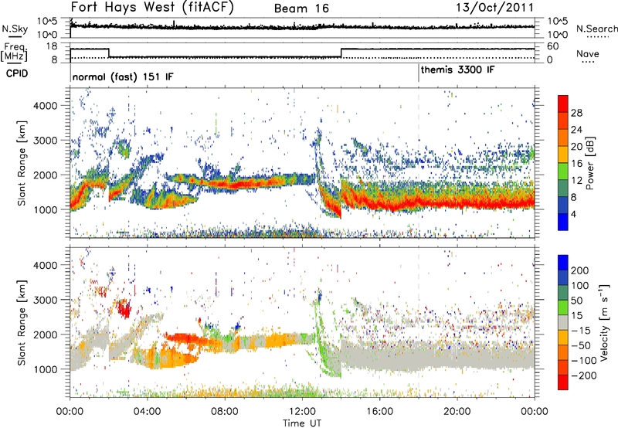Viewport: 618px width, 428px height.
Task: Click the 'Velocity [m s-1]' colorbar label
Action: tap(603, 322)
